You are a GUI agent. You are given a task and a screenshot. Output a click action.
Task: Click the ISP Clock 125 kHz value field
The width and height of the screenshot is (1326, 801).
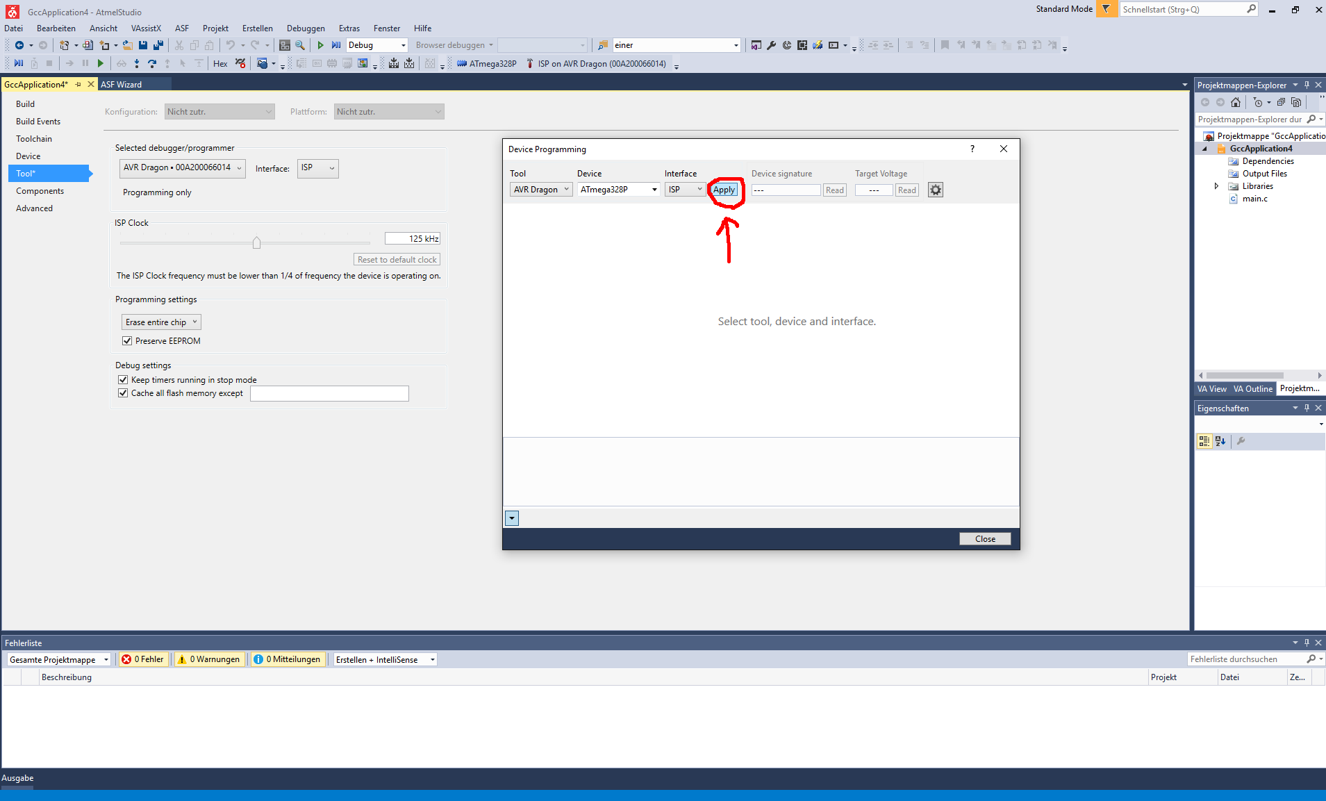pyautogui.click(x=413, y=239)
